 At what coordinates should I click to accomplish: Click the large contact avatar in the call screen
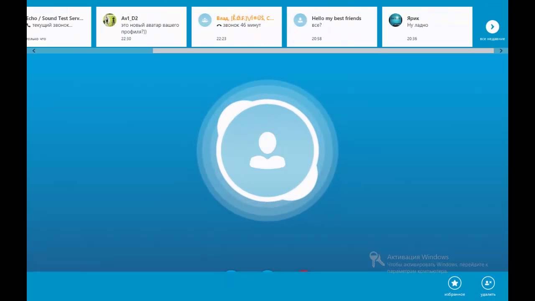267,150
